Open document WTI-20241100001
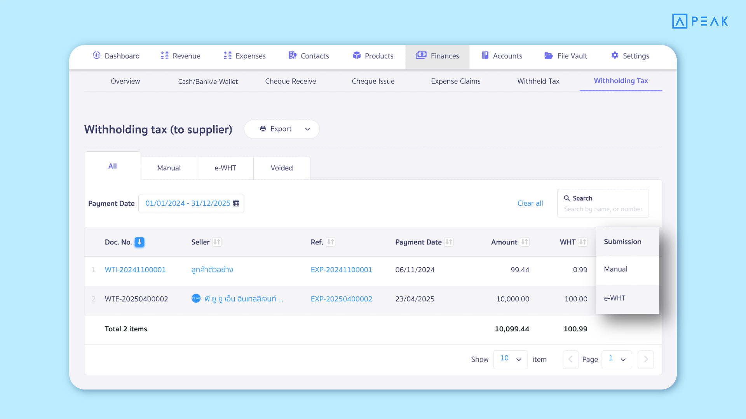 (x=135, y=270)
